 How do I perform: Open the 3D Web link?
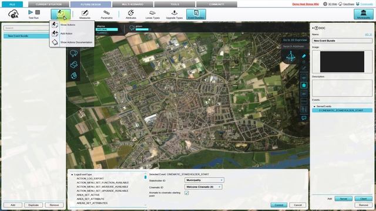(332, 4)
